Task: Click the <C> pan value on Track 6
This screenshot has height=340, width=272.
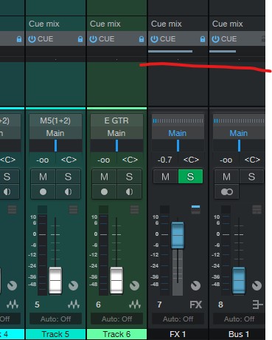Action: click(130, 160)
